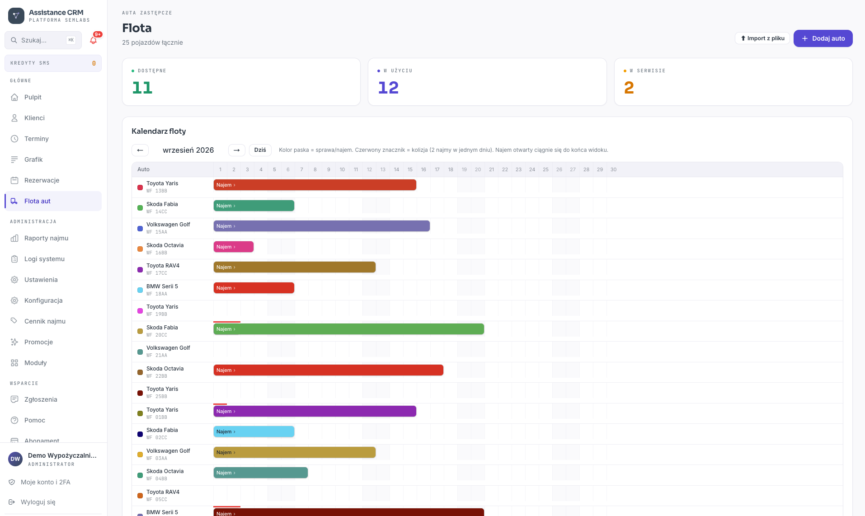Click the Dodaj auto button
Viewport: 865px width, 516px height.
823,38
